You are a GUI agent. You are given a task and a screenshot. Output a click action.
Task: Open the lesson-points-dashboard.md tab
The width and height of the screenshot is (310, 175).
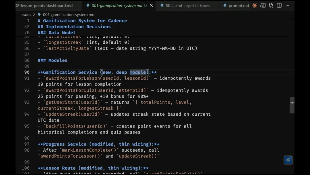click(44, 5)
